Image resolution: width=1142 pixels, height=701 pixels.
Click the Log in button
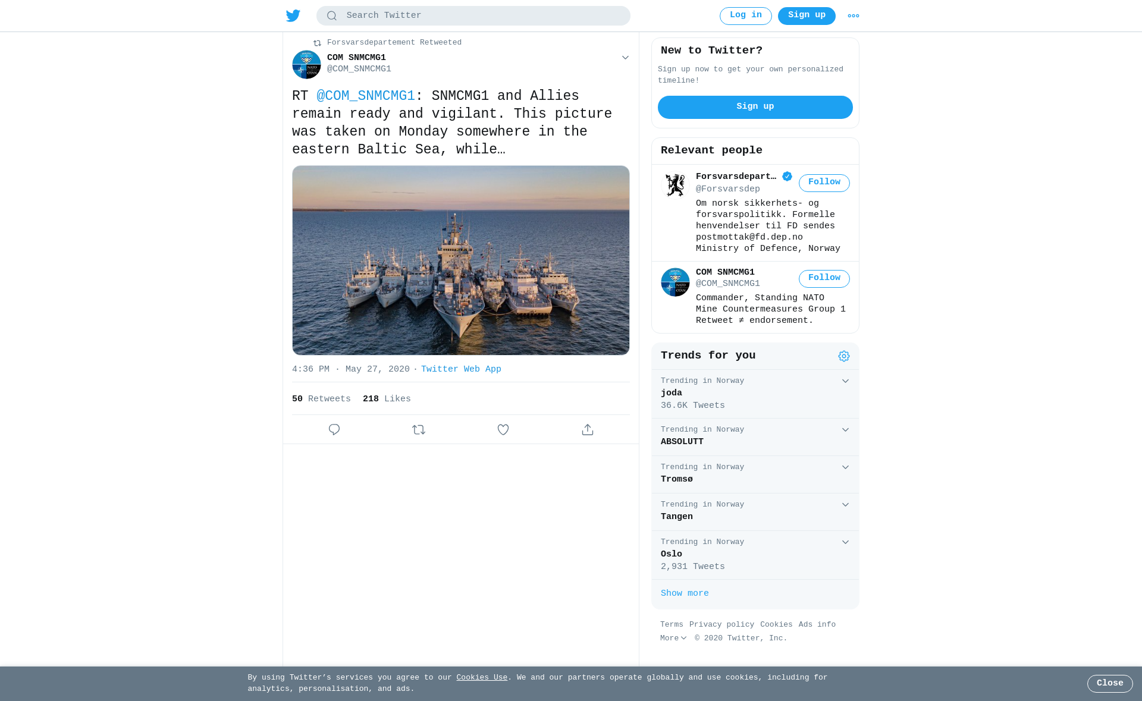click(745, 15)
